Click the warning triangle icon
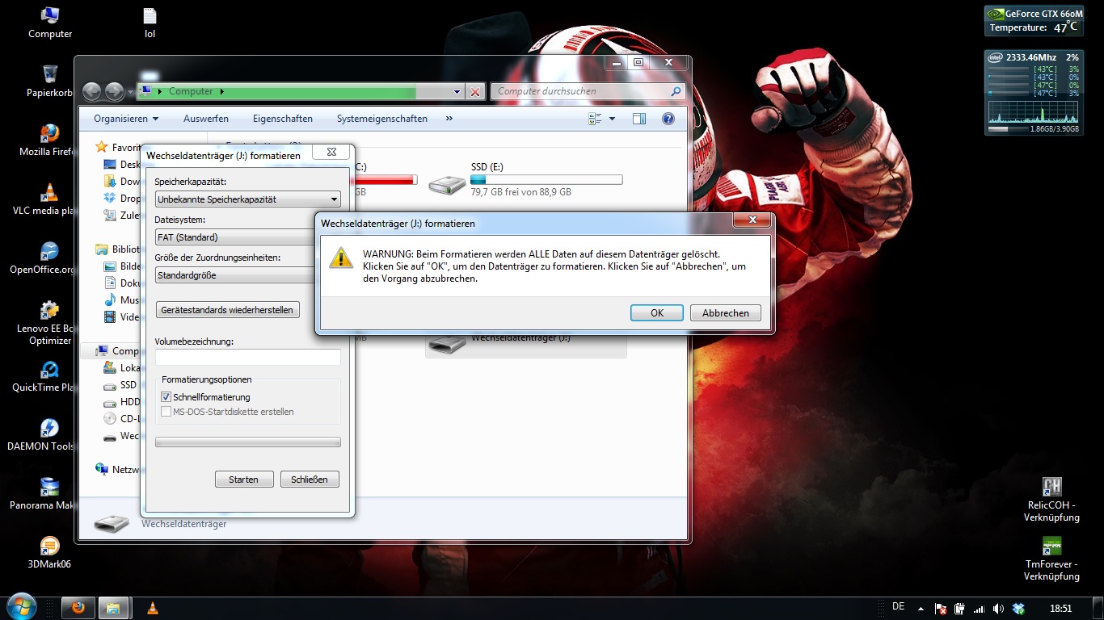 342,258
